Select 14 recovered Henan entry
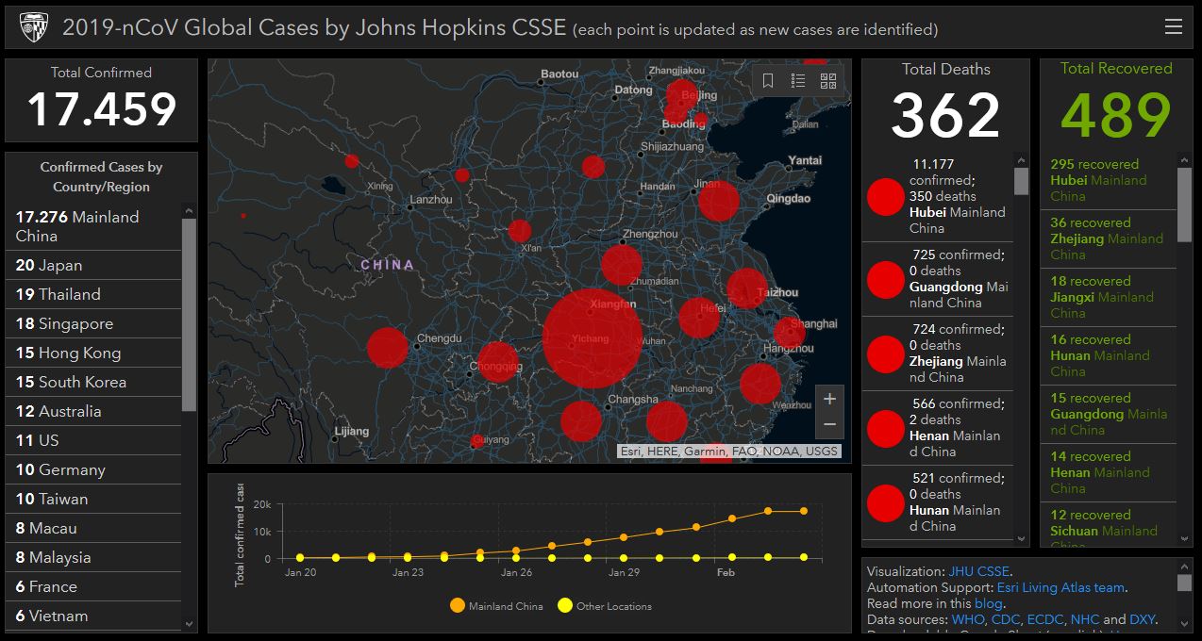This screenshot has width=1202, height=641. click(x=1110, y=472)
